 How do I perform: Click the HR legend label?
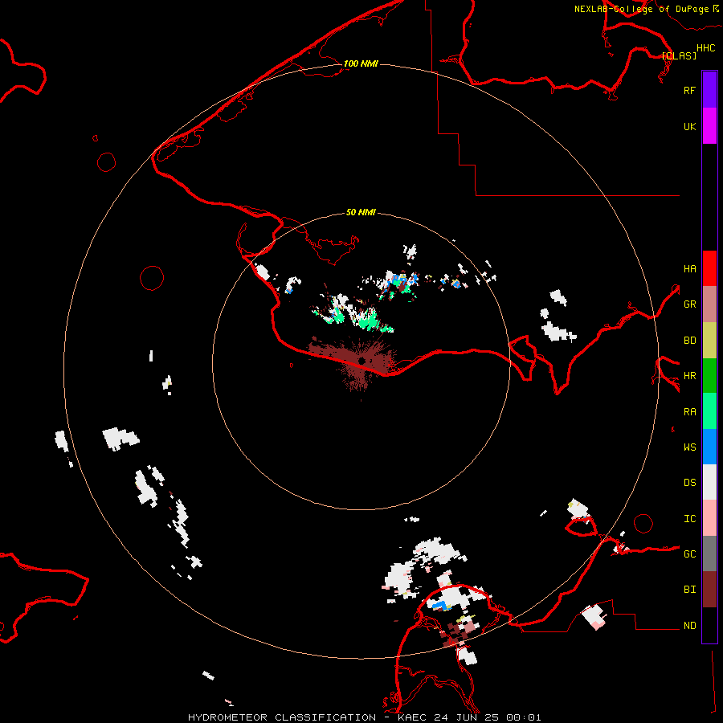(689, 375)
